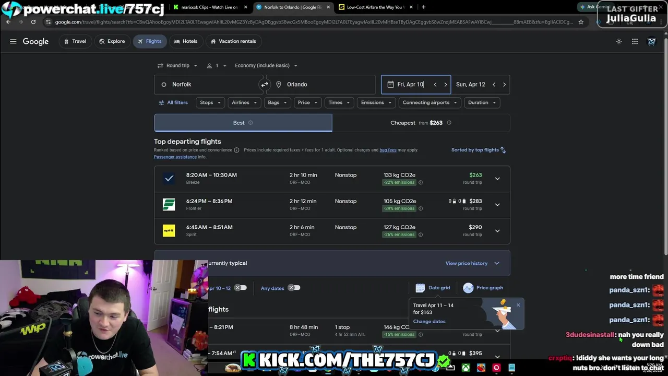Open the Airlines filter dropdown
This screenshot has width=668, height=376.
pyautogui.click(x=244, y=102)
